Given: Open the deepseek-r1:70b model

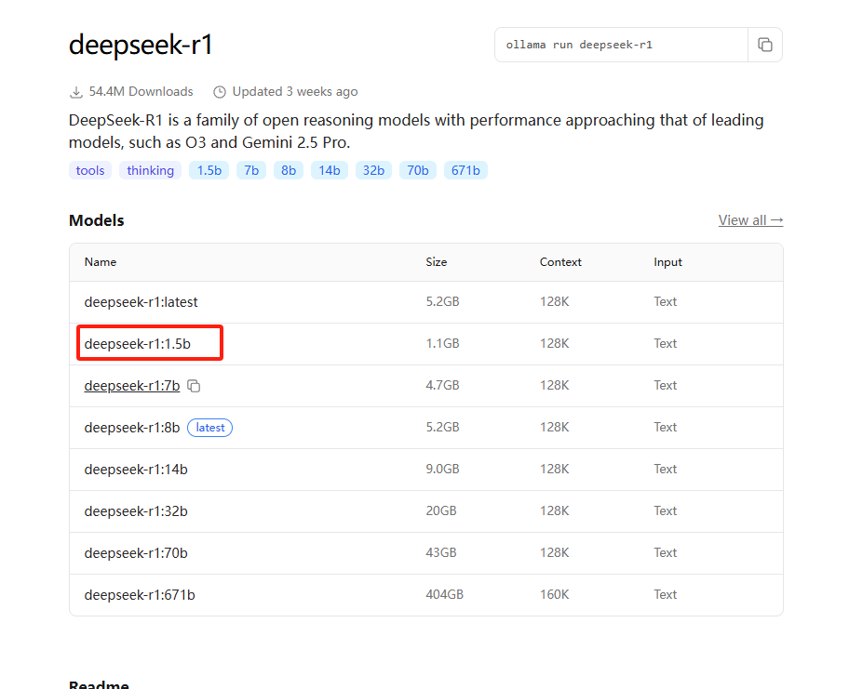Looking at the screenshot, I should (x=136, y=553).
